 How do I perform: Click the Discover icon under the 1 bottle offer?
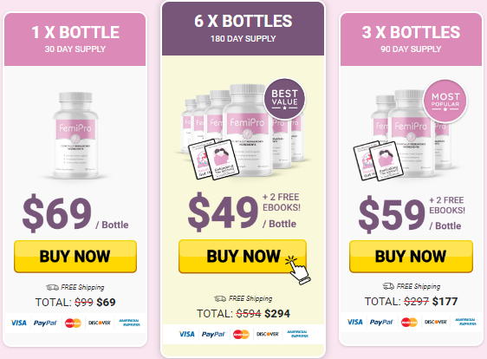coord(100,323)
